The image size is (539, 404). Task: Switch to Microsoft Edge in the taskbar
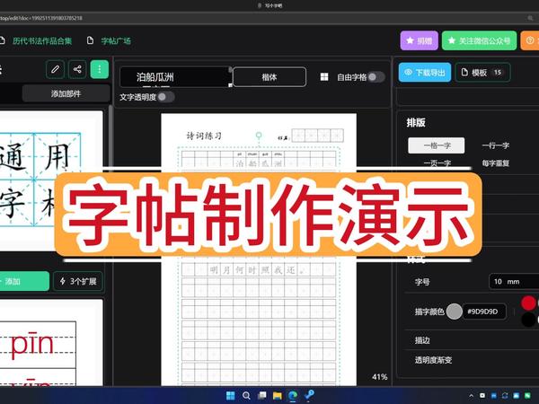pyautogui.click(x=293, y=396)
